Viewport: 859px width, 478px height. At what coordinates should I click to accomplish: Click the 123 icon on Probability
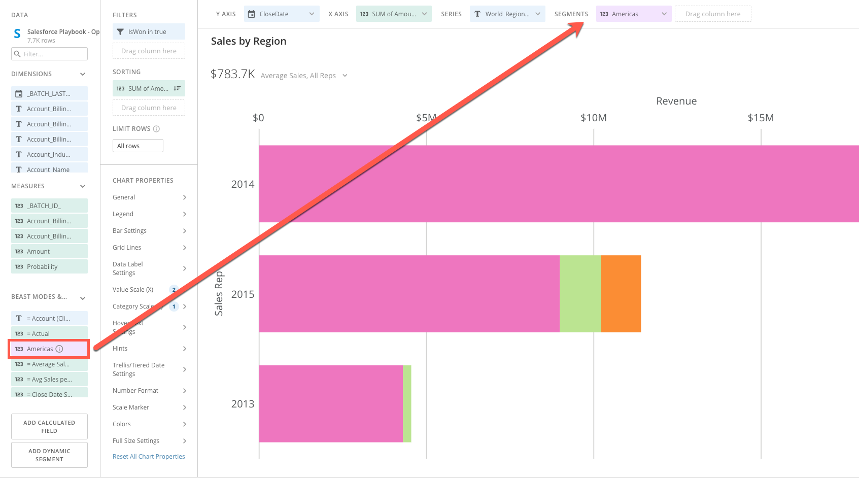click(18, 266)
